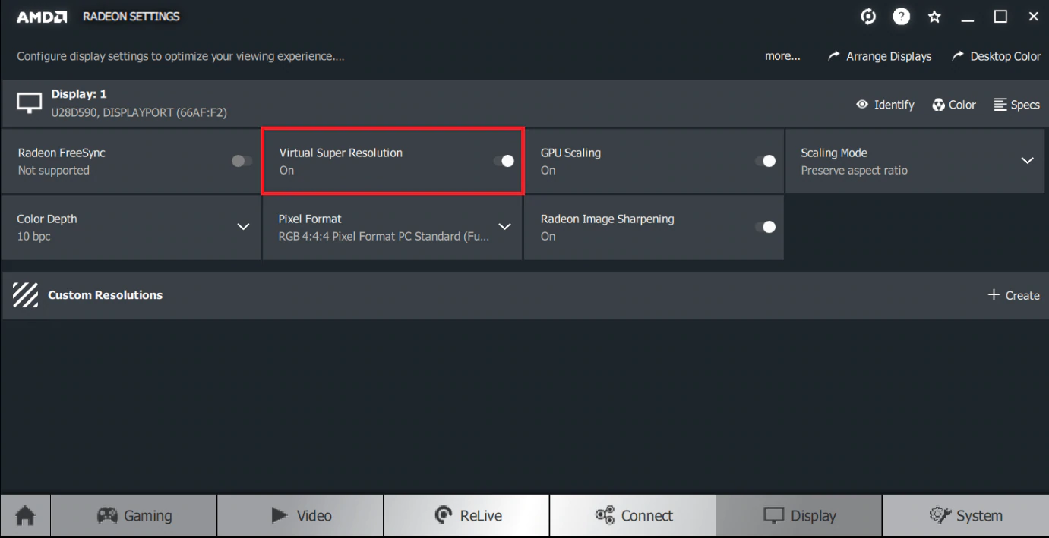Toggle Radeon Image Sharpening off
The image size is (1049, 538).
click(765, 227)
